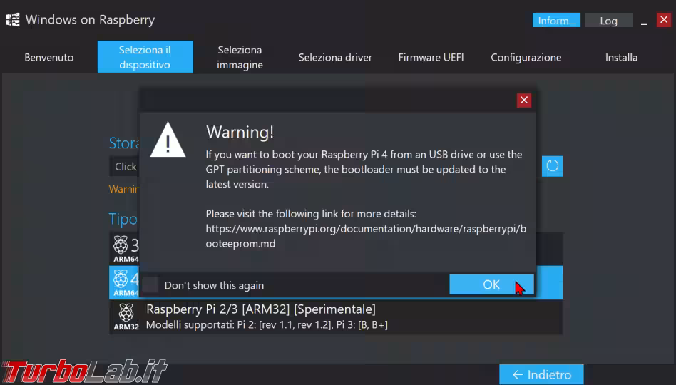Open the Seleziona driver tab
Image resolution: width=676 pixels, height=385 pixels.
coord(335,57)
